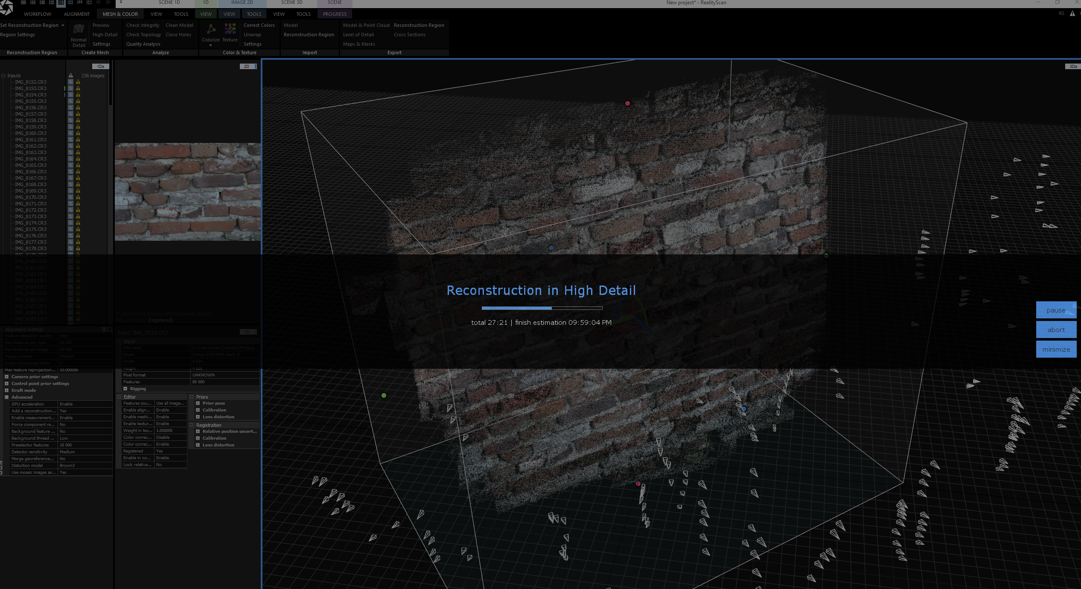Switch to the WORKFLOW ribbon tab
1081x589 pixels.
[x=38, y=14]
